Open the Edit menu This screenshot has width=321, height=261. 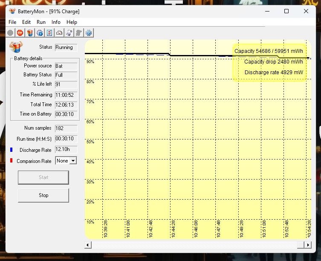click(26, 22)
